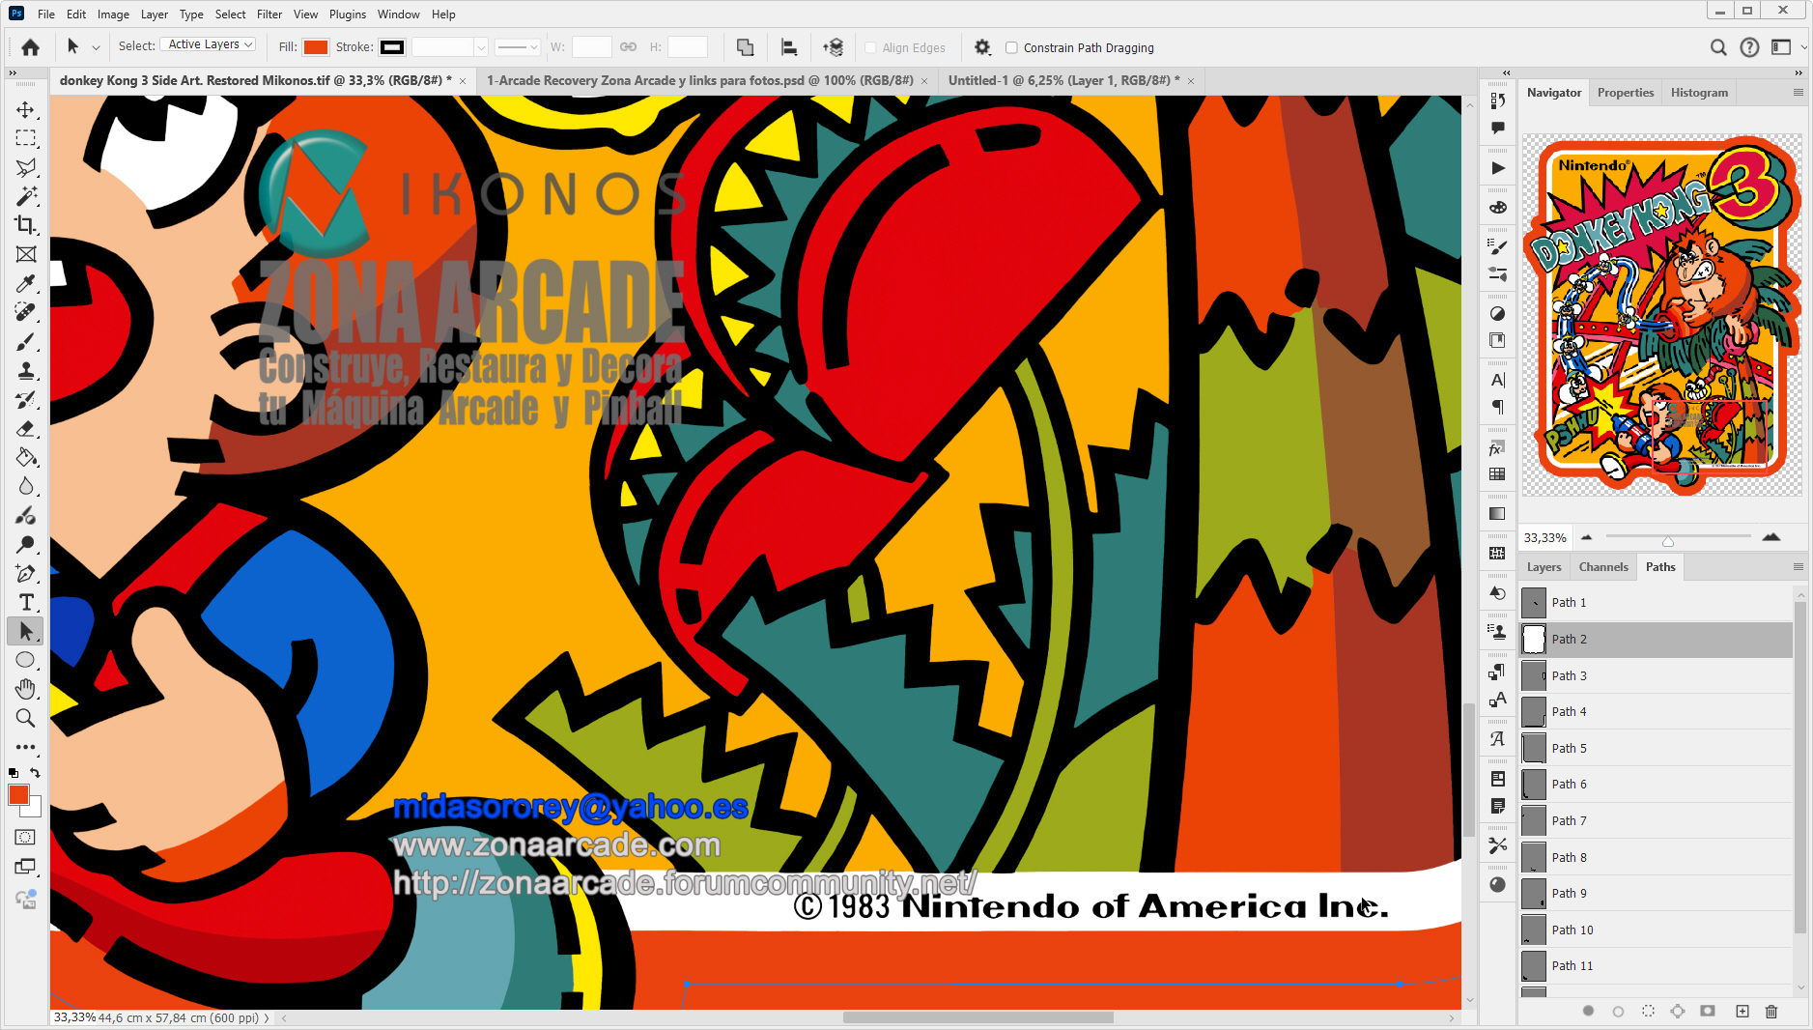The image size is (1813, 1030).
Task: Create new path in Paths panel
Action: coord(1742,1011)
